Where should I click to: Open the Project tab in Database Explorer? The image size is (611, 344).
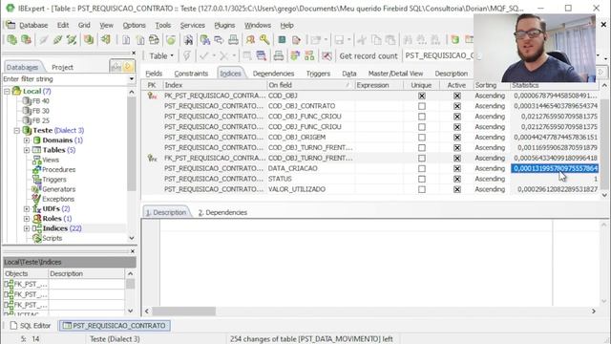point(62,67)
